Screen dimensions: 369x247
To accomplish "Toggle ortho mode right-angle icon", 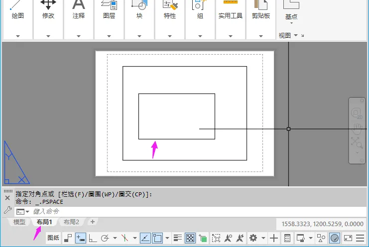I will click(93, 238).
